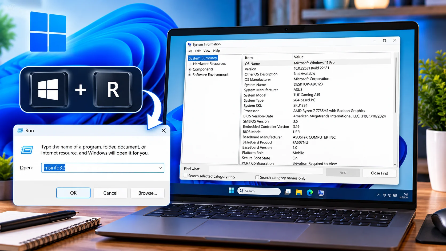Click the Run dialog title icon
This screenshot has width=446, height=251.
(20, 130)
